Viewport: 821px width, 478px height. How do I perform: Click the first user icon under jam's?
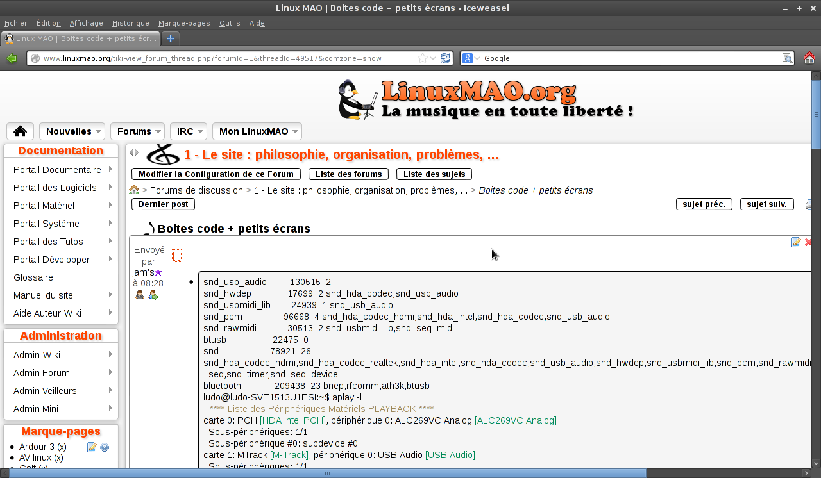[140, 295]
